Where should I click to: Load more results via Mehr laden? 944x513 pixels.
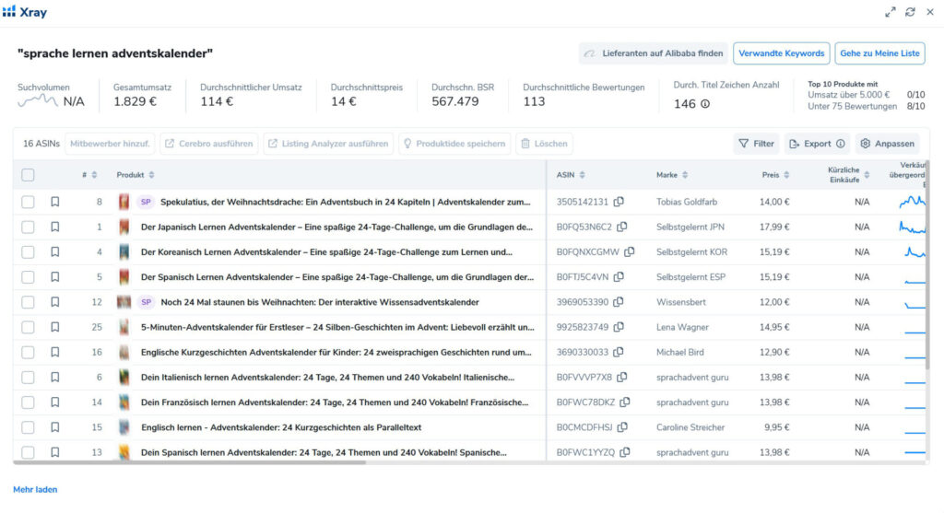point(36,490)
